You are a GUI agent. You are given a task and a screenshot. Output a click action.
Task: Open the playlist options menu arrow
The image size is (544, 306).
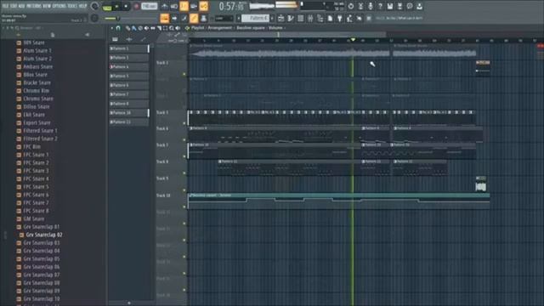coord(111,28)
